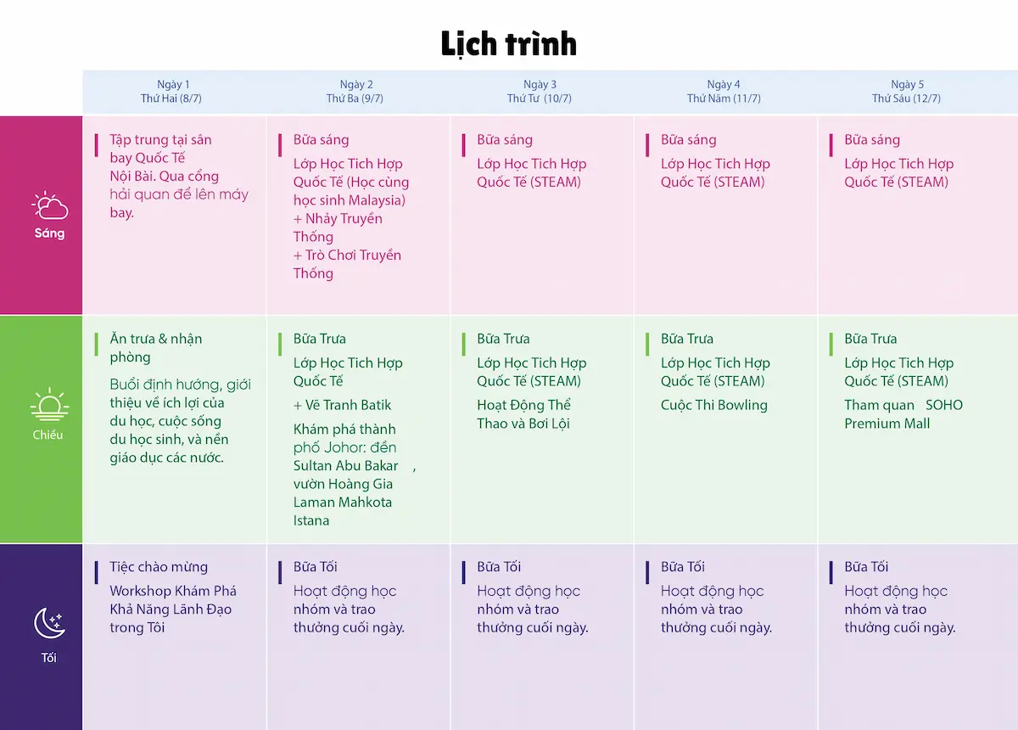This screenshot has height=730, width=1018.
Task: Choose the Ngày 4 Thứ Năm header
Action: point(724,92)
